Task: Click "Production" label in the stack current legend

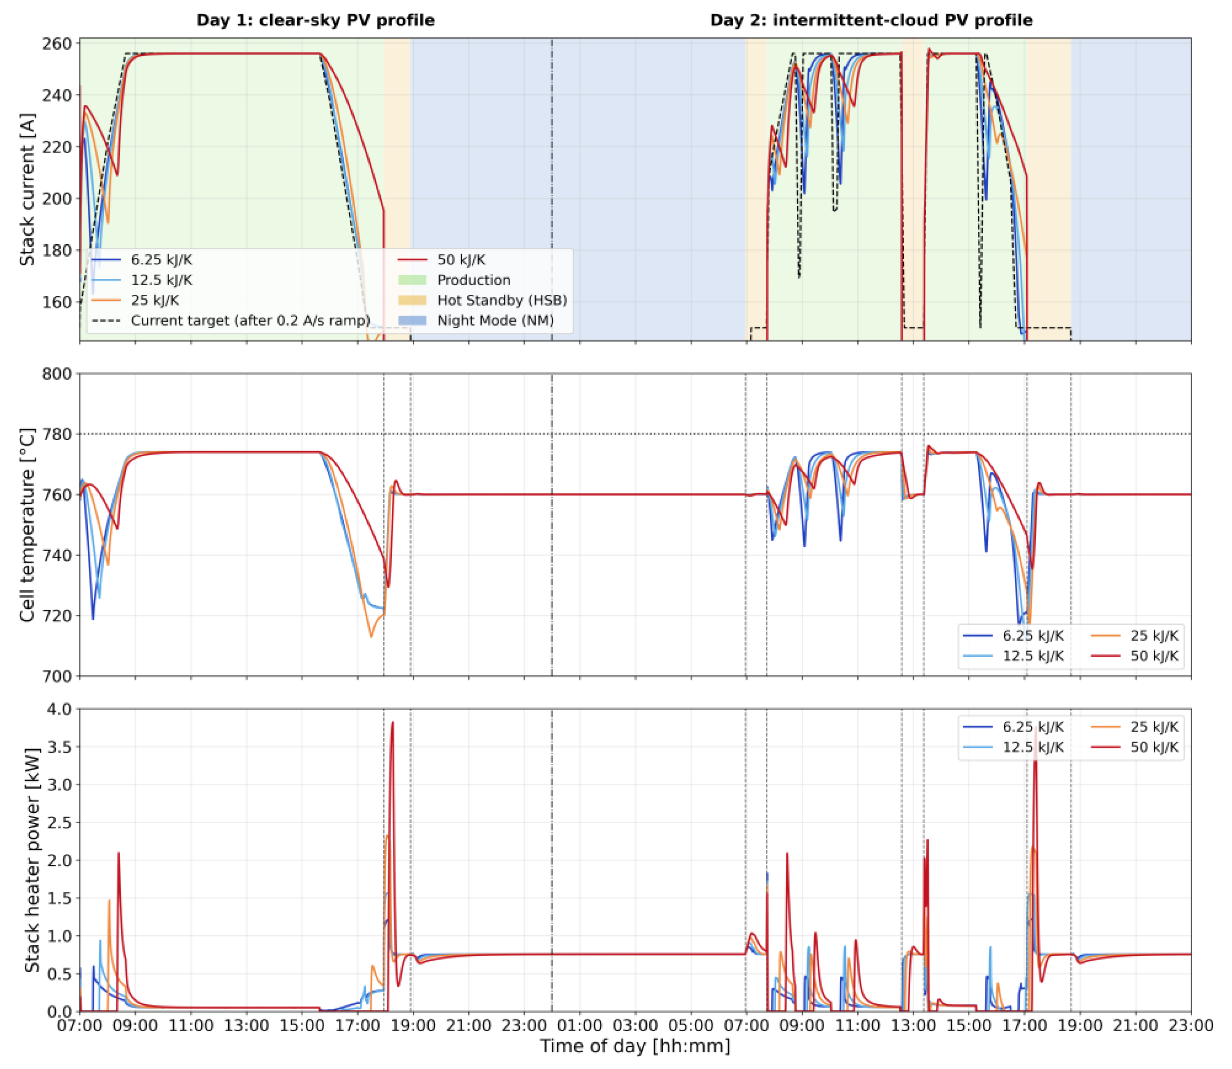Action: (474, 280)
